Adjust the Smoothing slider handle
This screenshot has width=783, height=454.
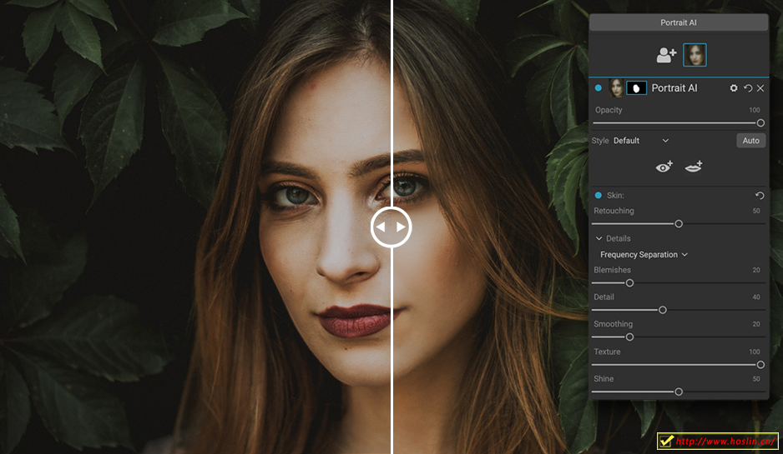coord(629,337)
